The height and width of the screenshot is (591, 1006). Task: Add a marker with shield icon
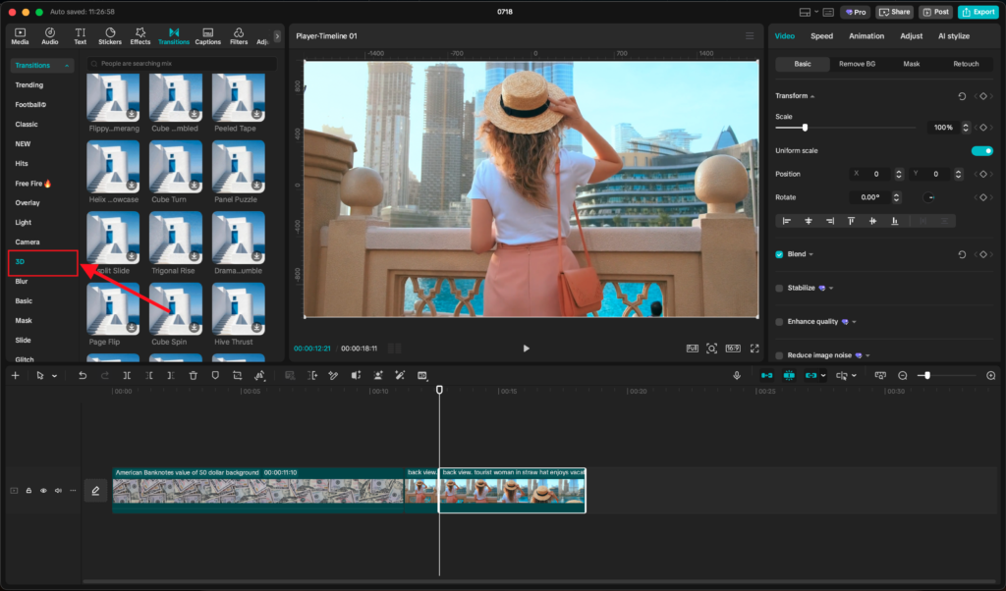click(215, 376)
